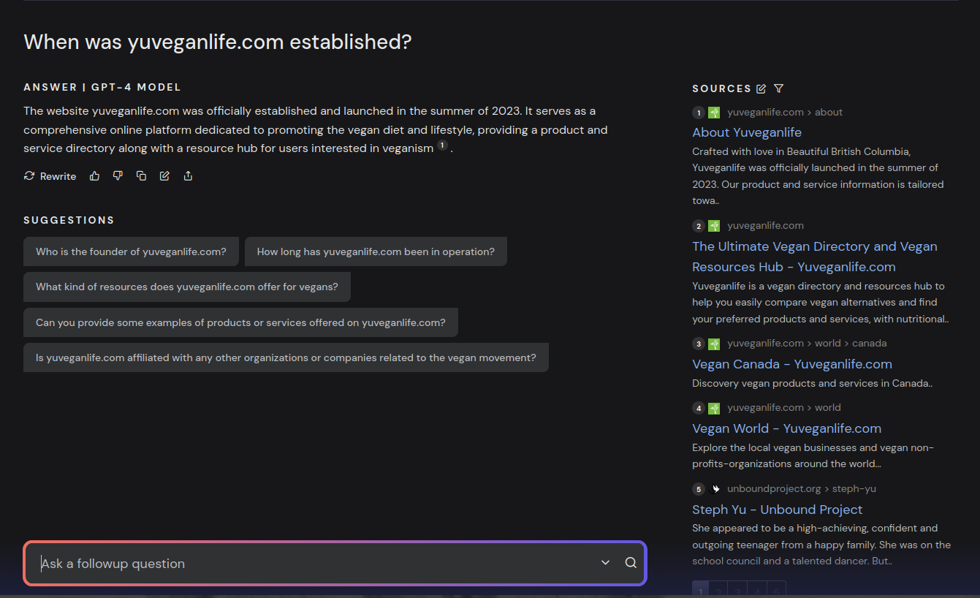Click the unboundproject.org > steph-yu breadcrumb
Screen dimensions: 980x598
tap(802, 488)
